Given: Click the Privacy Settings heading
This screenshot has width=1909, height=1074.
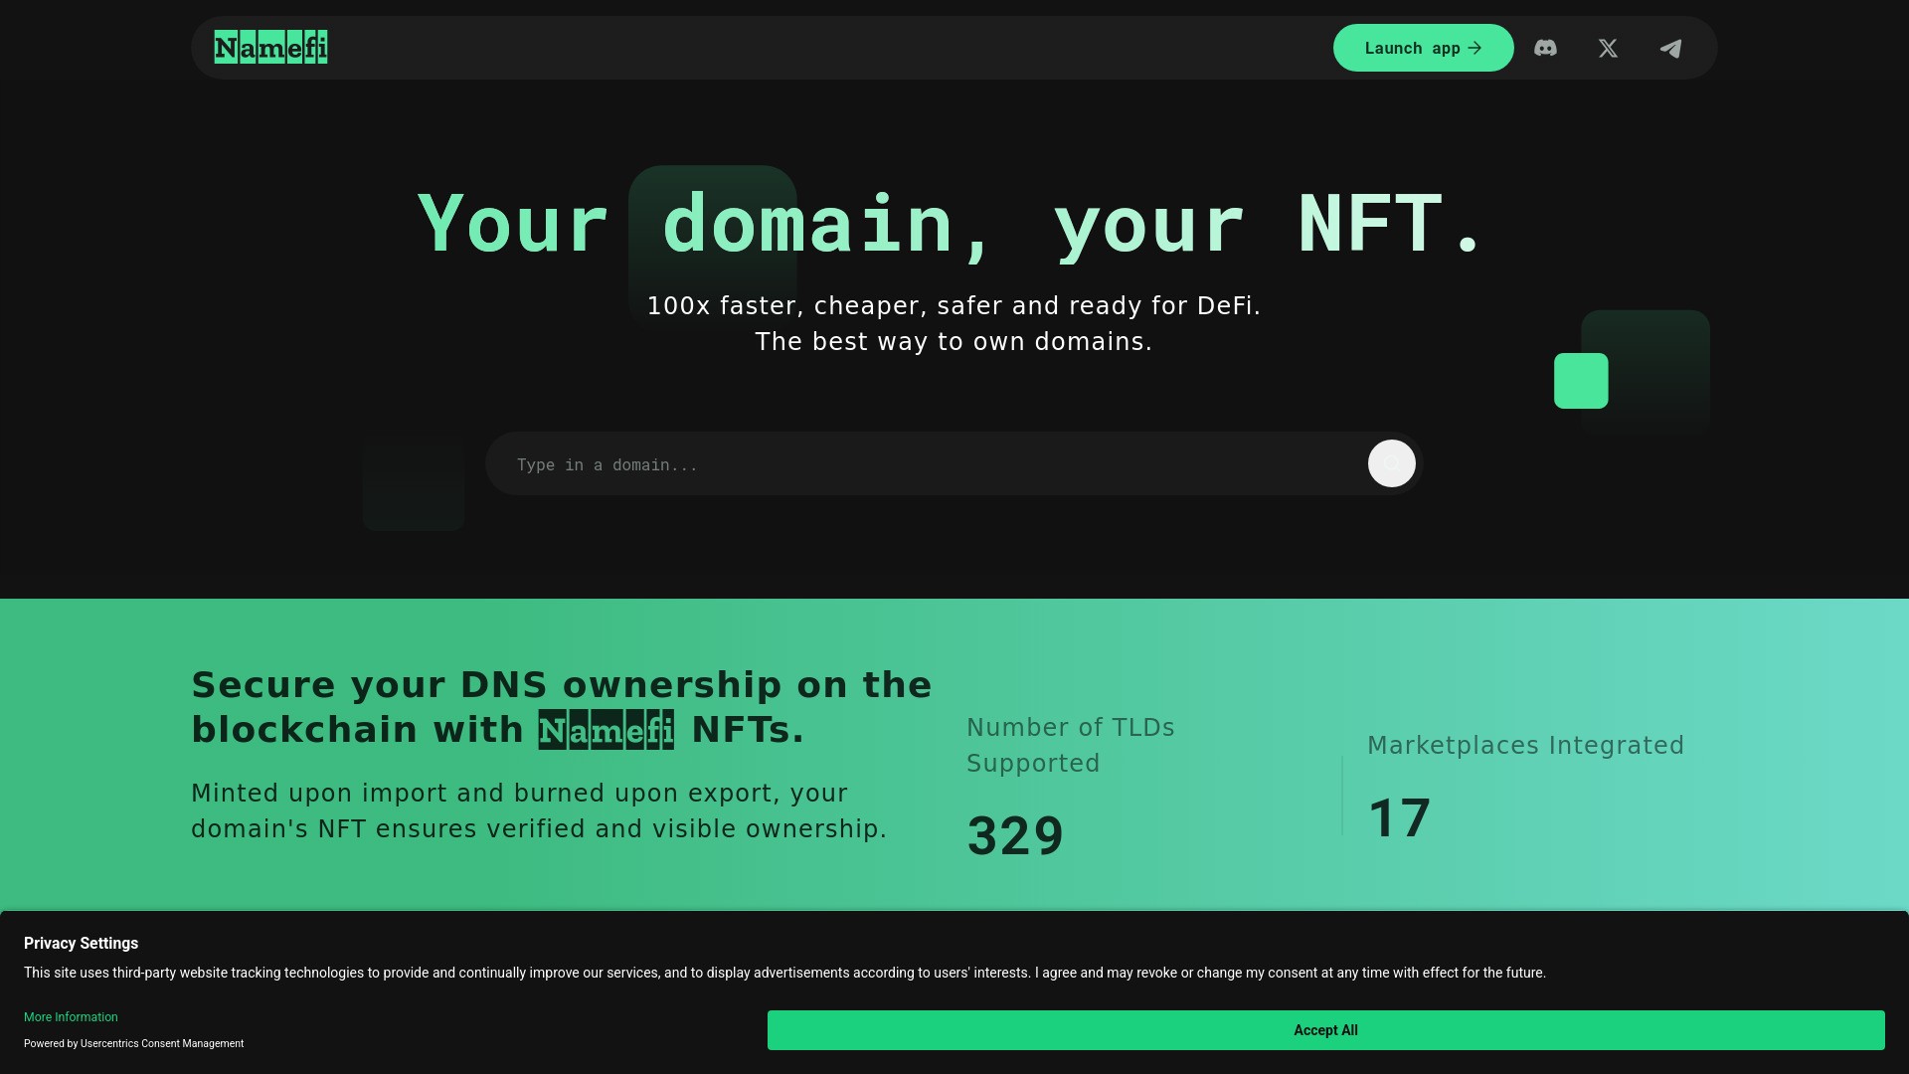Looking at the screenshot, I should (81, 943).
